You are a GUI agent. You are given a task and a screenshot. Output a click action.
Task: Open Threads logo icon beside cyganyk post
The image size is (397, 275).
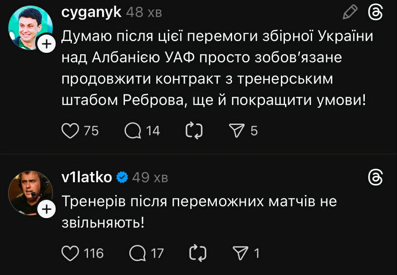click(x=376, y=13)
